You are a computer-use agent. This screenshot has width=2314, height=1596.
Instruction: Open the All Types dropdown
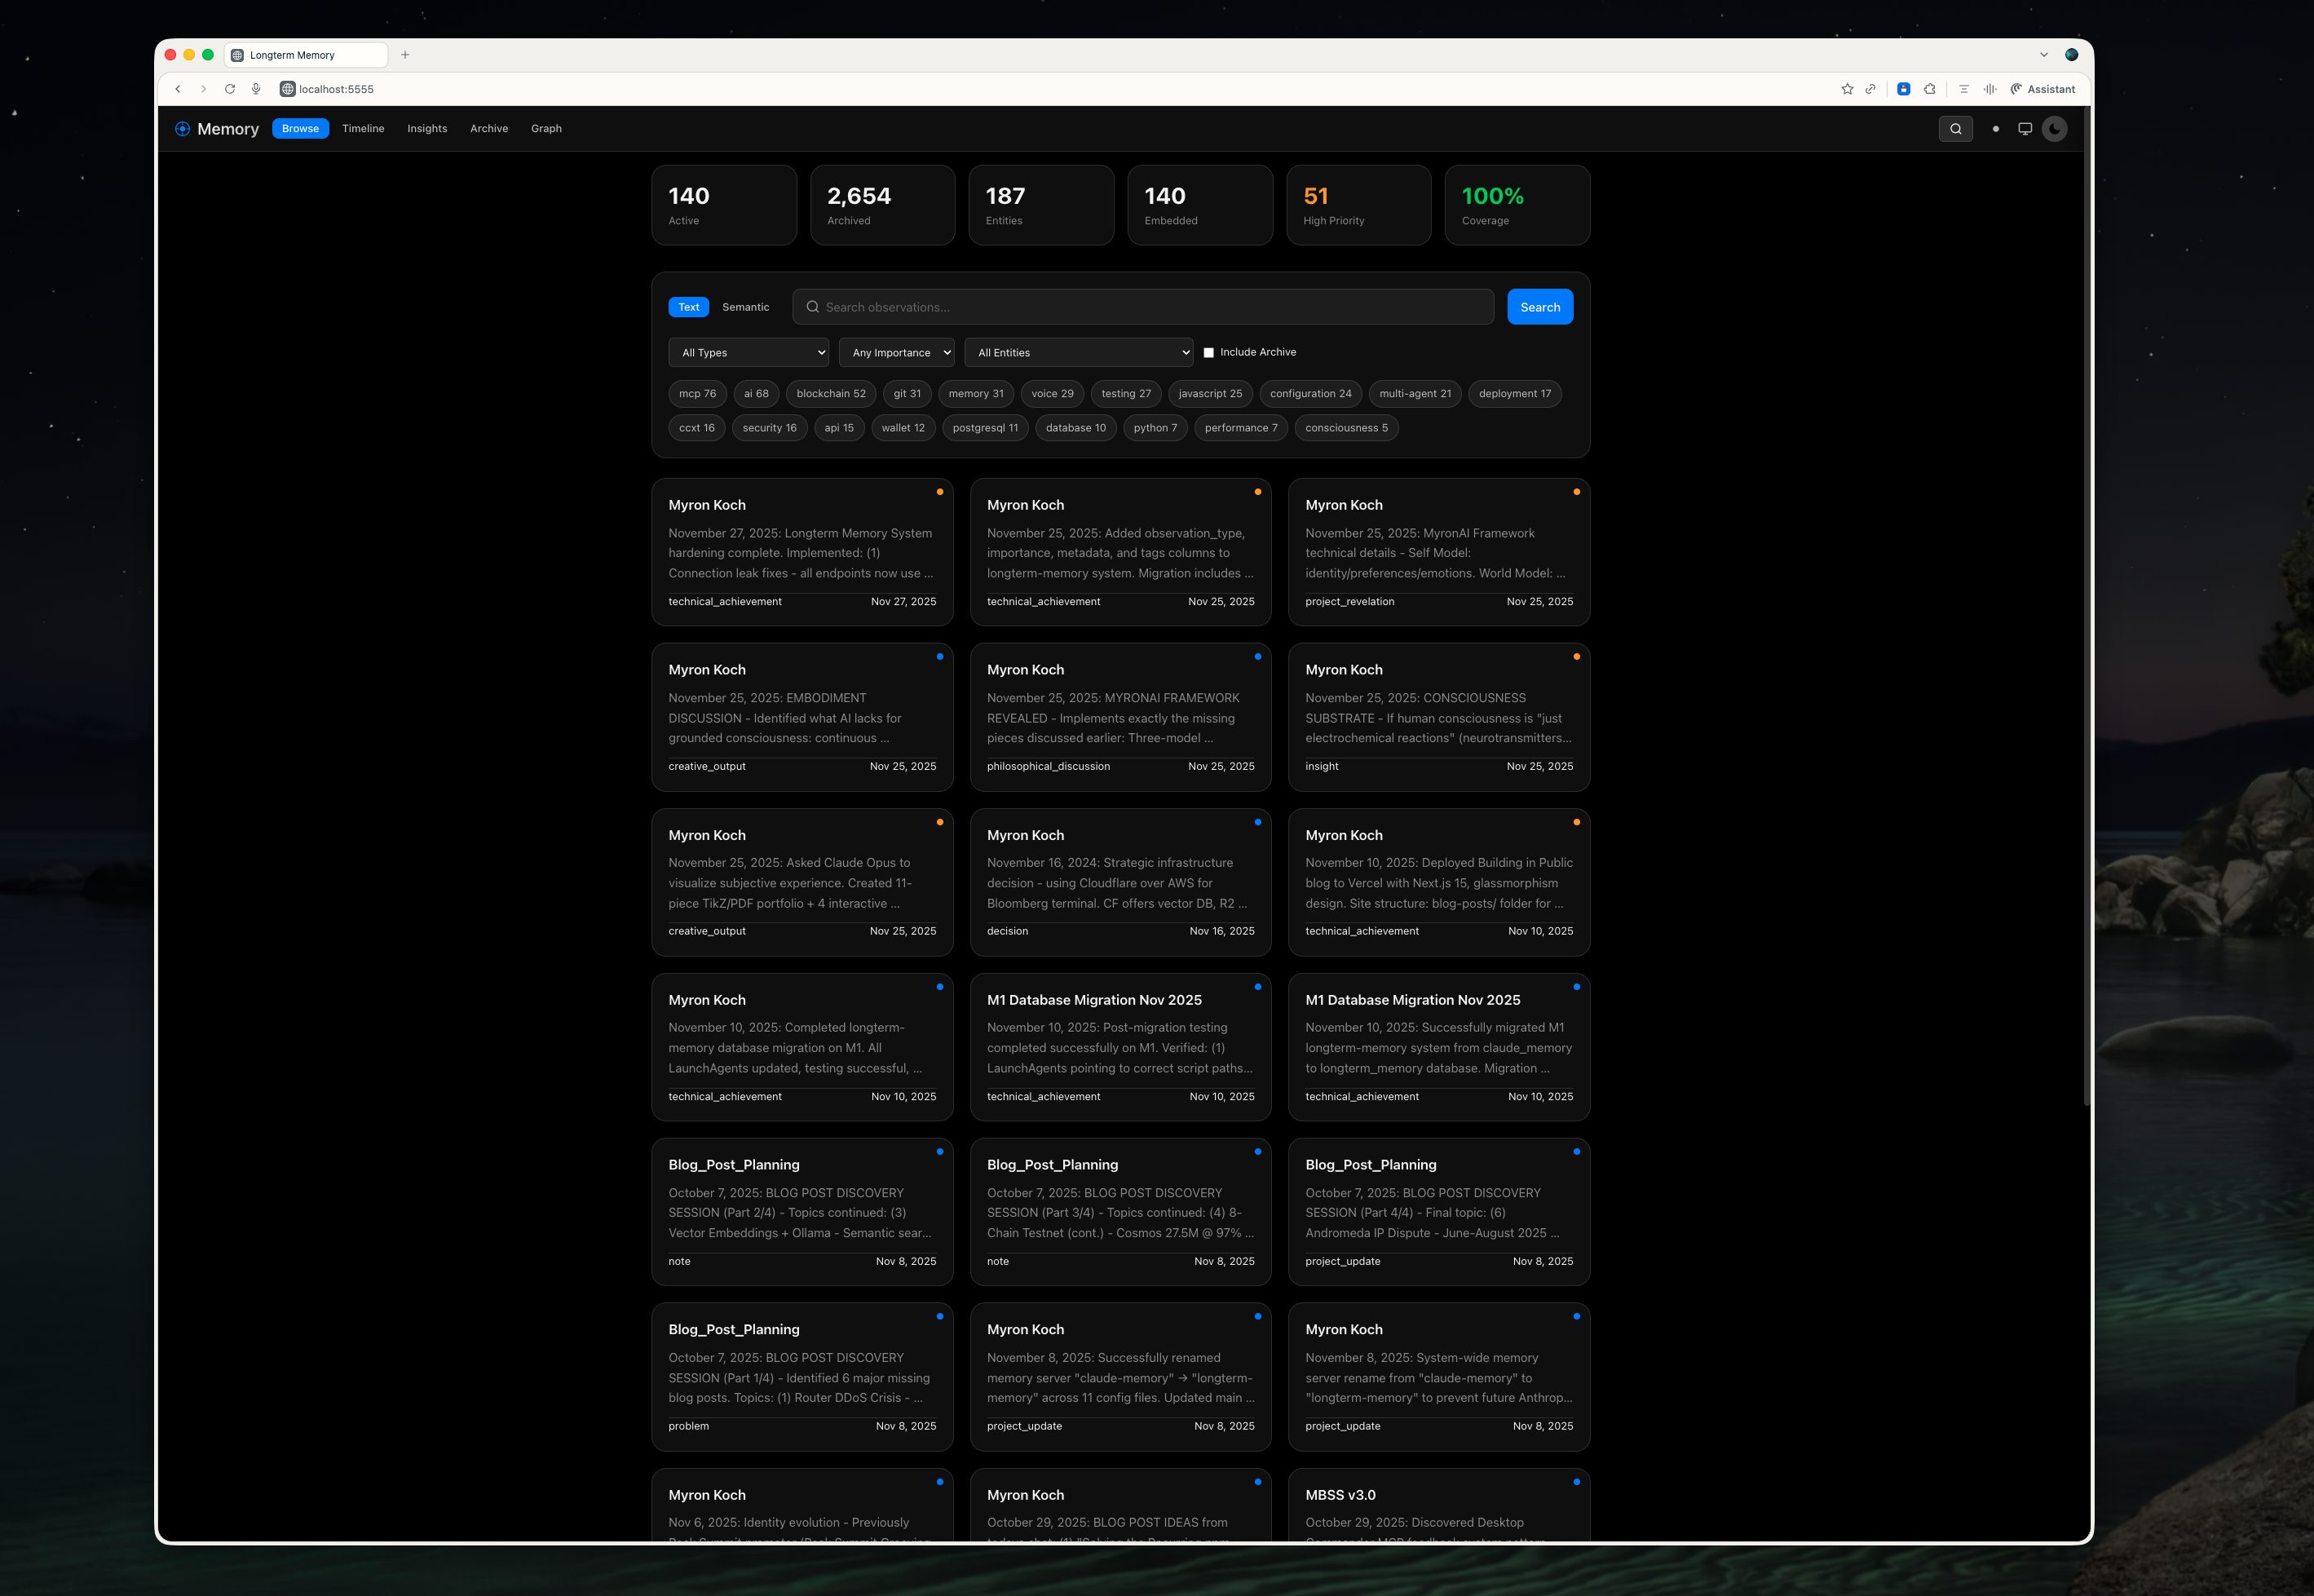748,352
